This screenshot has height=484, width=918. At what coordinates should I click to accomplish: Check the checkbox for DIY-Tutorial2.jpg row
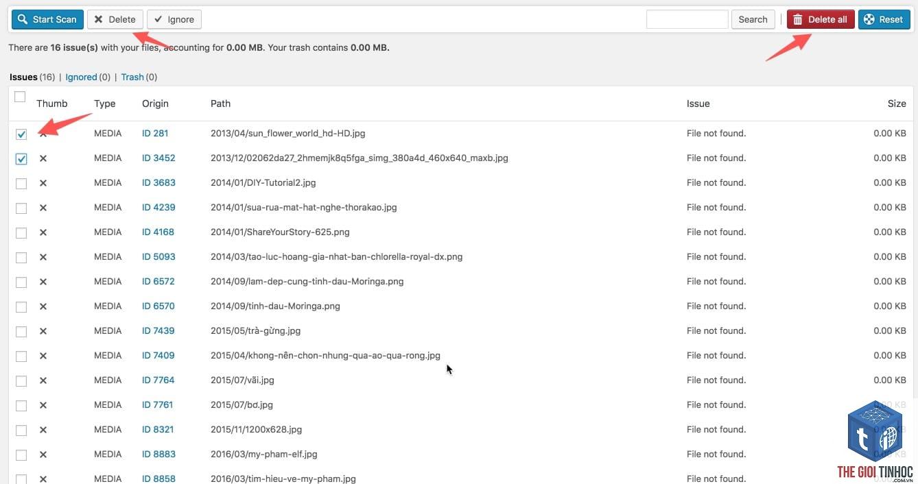[x=21, y=184]
